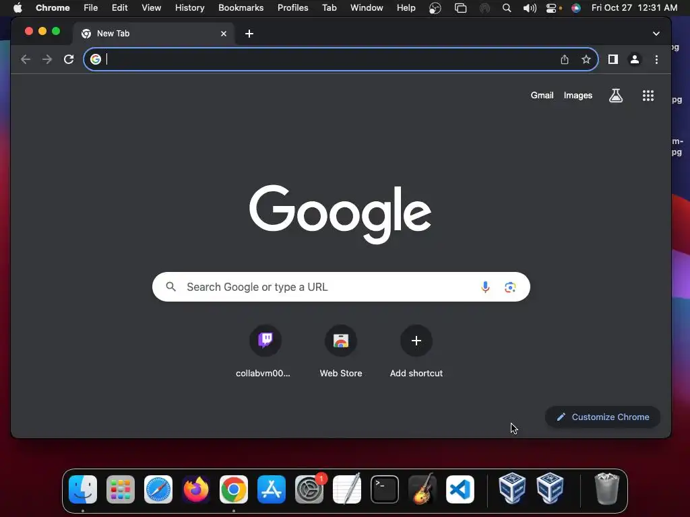Open the Apple menu

point(18,8)
